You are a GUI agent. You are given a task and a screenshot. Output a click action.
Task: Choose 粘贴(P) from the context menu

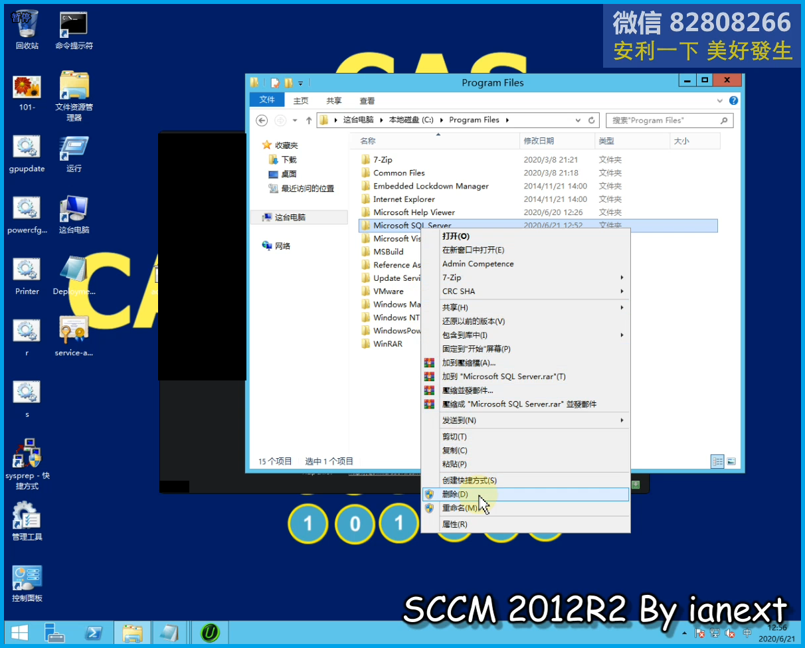[x=525, y=464]
